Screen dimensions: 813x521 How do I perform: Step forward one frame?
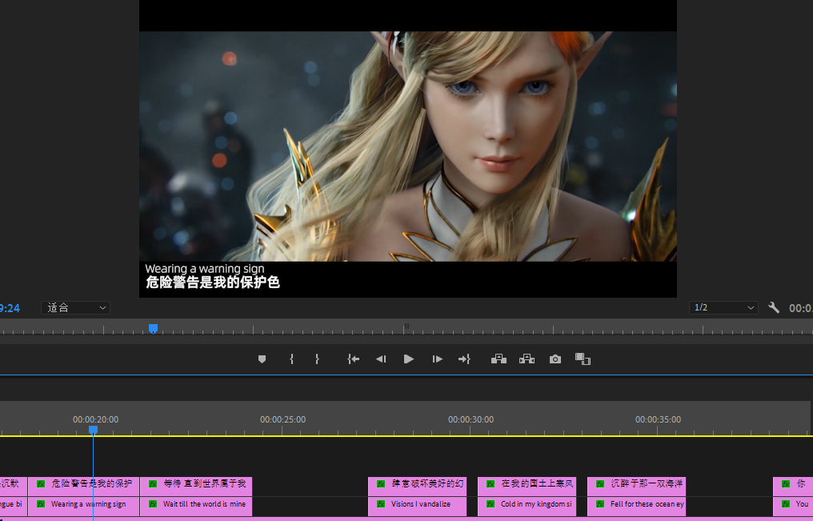pyautogui.click(x=437, y=359)
